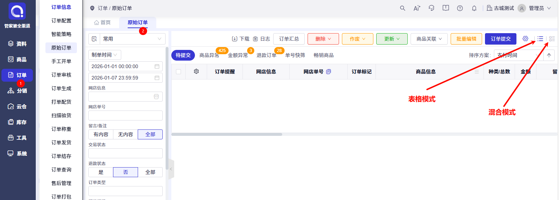Tick the select-all checkbox in table header
559x200 pixels.
[x=178, y=72]
